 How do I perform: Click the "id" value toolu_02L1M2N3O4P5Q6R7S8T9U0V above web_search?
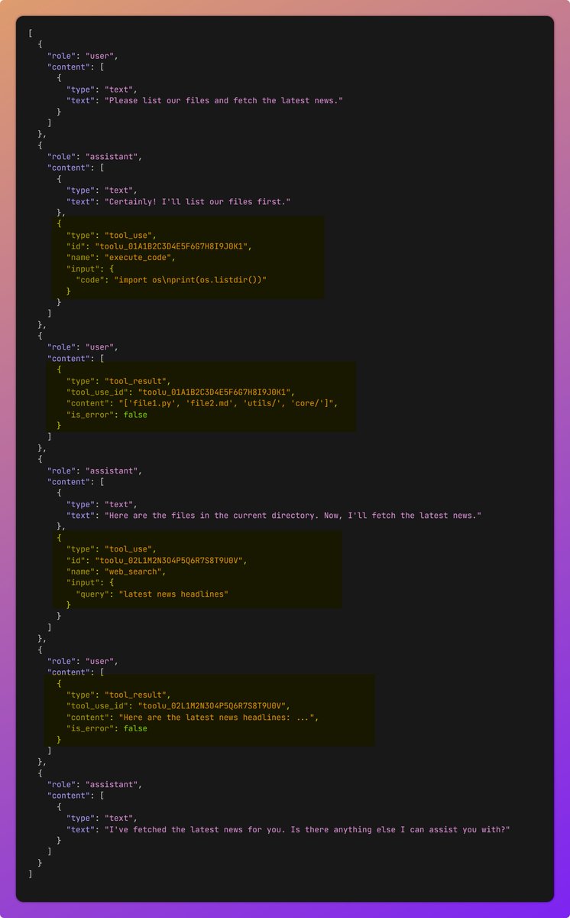(x=170, y=560)
